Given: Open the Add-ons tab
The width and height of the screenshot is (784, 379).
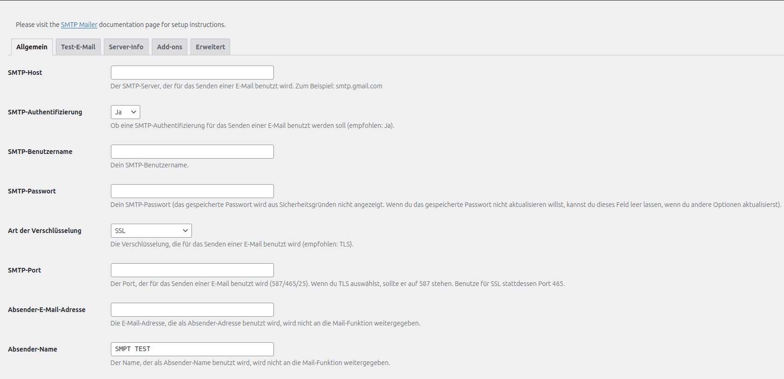Looking at the screenshot, I should point(170,47).
